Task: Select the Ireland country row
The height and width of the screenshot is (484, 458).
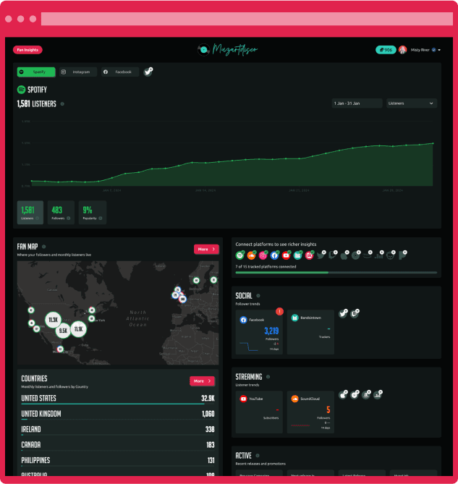Action: tap(118, 430)
